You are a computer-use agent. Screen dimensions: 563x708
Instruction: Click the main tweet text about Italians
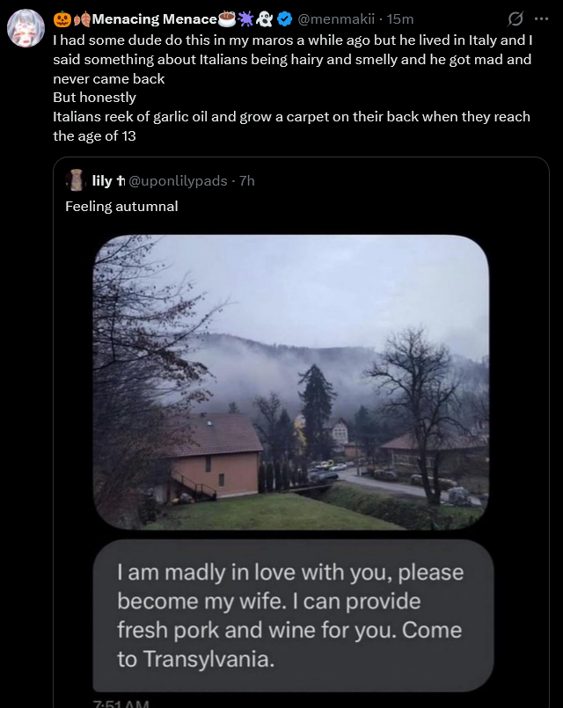point(293,88)
